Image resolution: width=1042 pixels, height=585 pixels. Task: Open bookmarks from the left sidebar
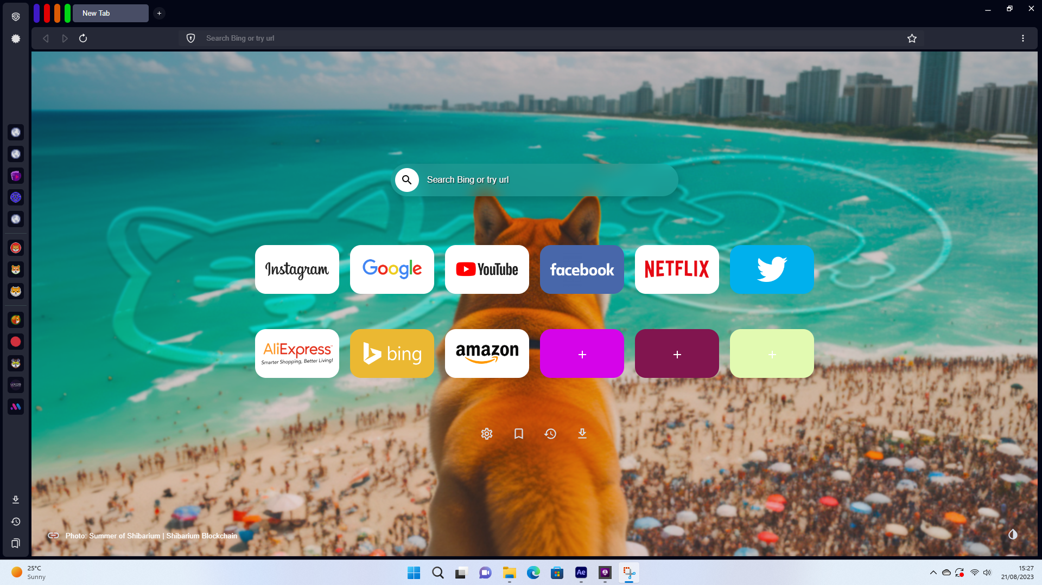coord(16,543)
